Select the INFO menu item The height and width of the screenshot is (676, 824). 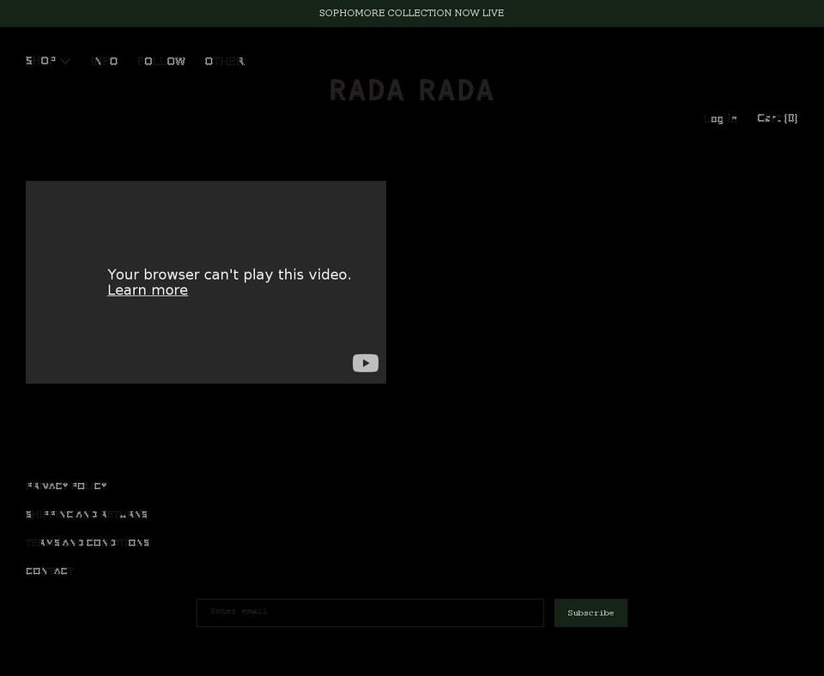coord(105,61)
